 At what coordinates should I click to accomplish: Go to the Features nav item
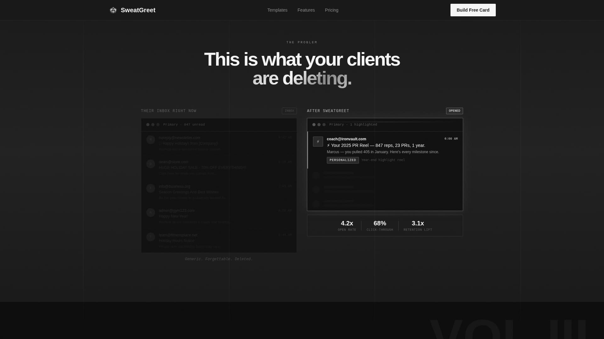[306, 10]
